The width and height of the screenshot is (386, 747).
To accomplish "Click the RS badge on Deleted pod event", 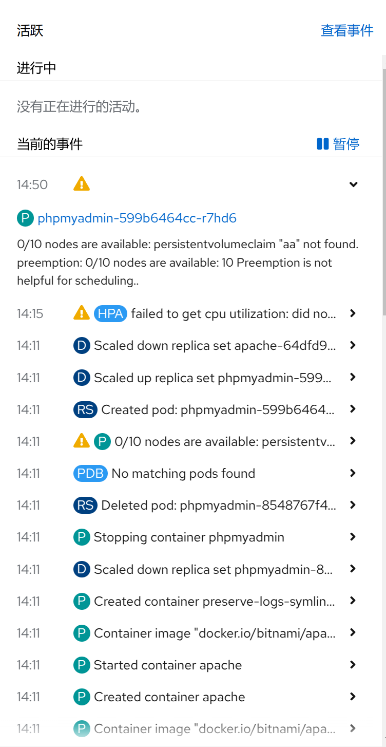I will point(85,505).
